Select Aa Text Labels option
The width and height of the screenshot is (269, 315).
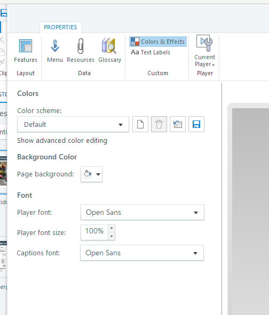[151, 52]
